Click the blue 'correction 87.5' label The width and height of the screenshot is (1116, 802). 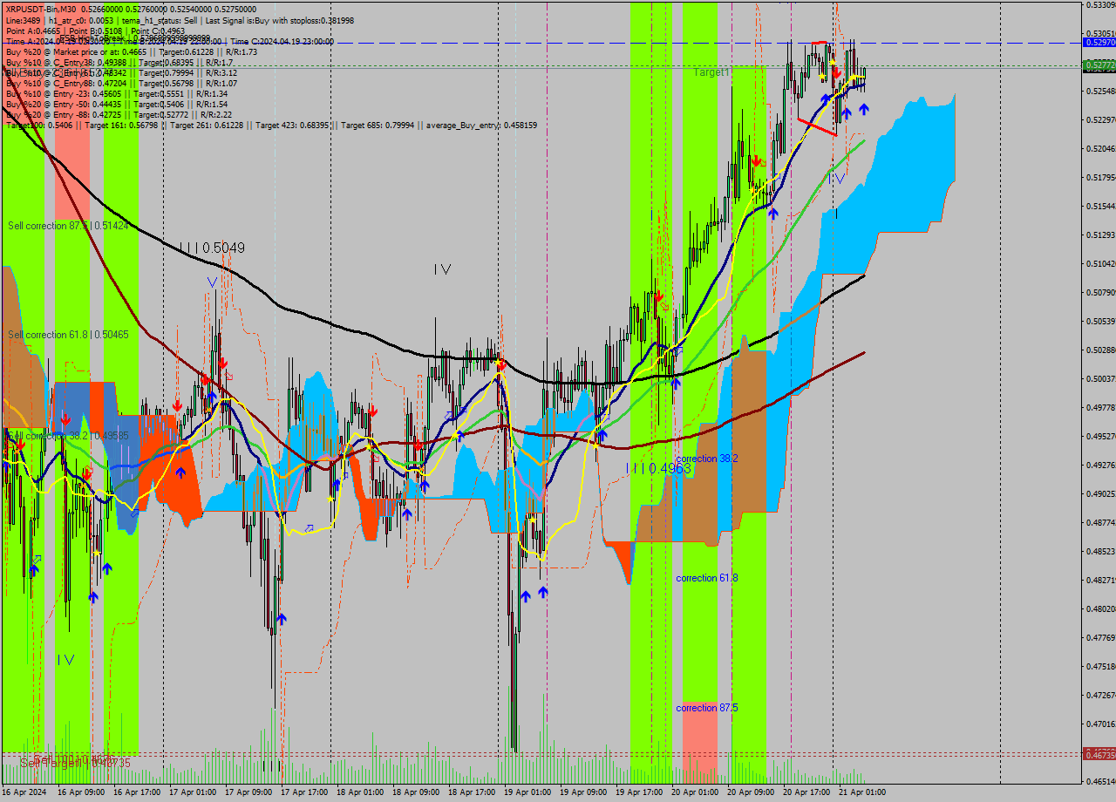point(707,708)
